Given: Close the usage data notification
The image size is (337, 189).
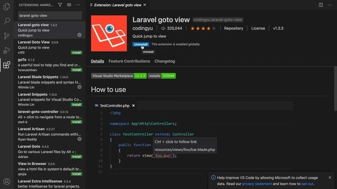Looking at the screenshot, I should click(330, 177).
